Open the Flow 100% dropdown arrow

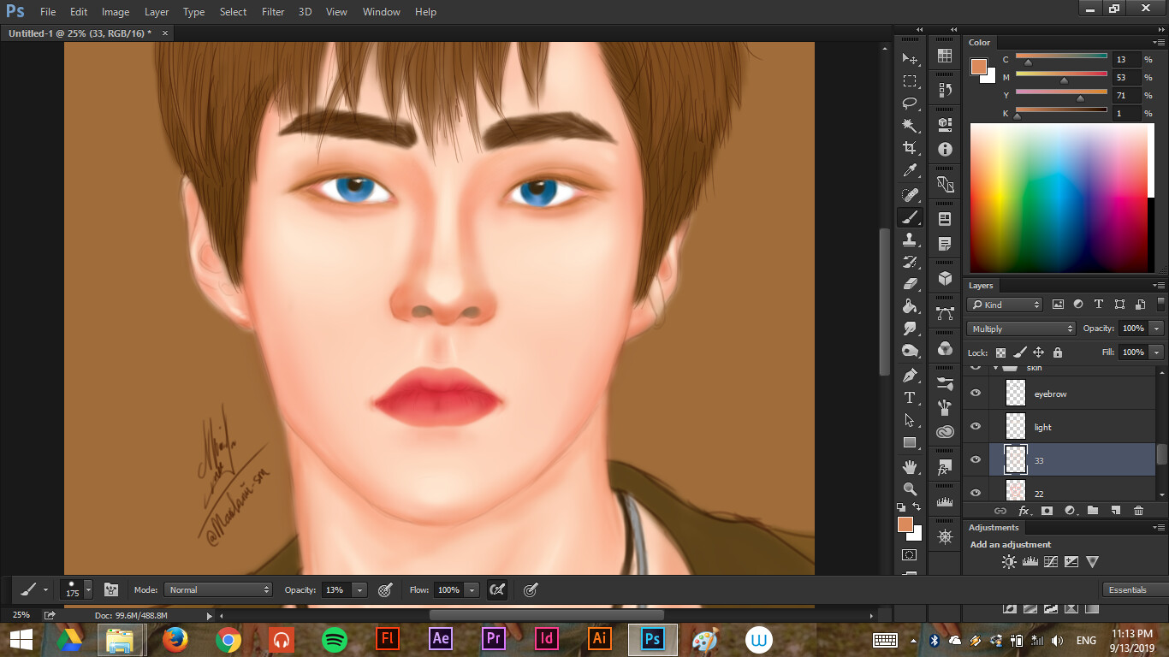click(472, 589)
